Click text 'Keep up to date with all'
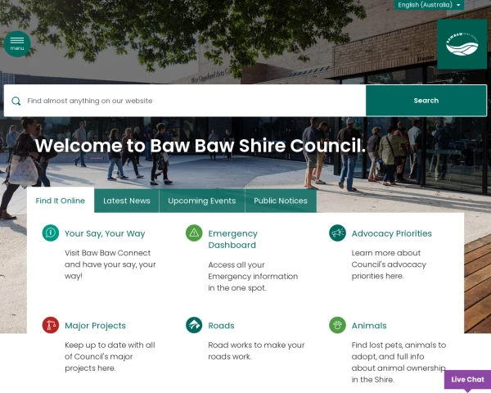The image size is (491, 393). (x=110, y=345)
